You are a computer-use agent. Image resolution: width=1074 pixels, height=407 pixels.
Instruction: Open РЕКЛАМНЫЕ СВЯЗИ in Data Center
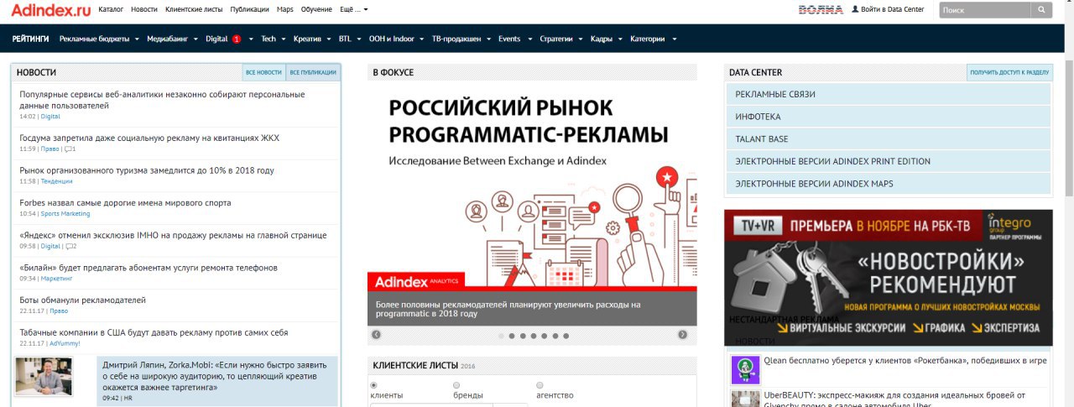point(889,94)
